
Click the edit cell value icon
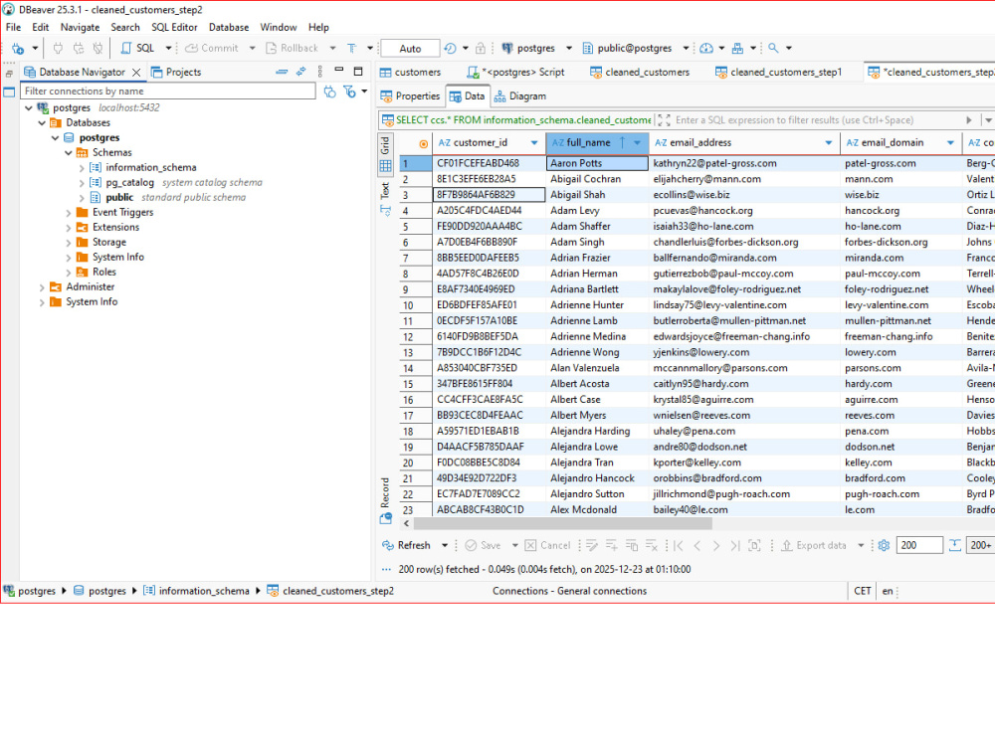click(x=591, y=545)
